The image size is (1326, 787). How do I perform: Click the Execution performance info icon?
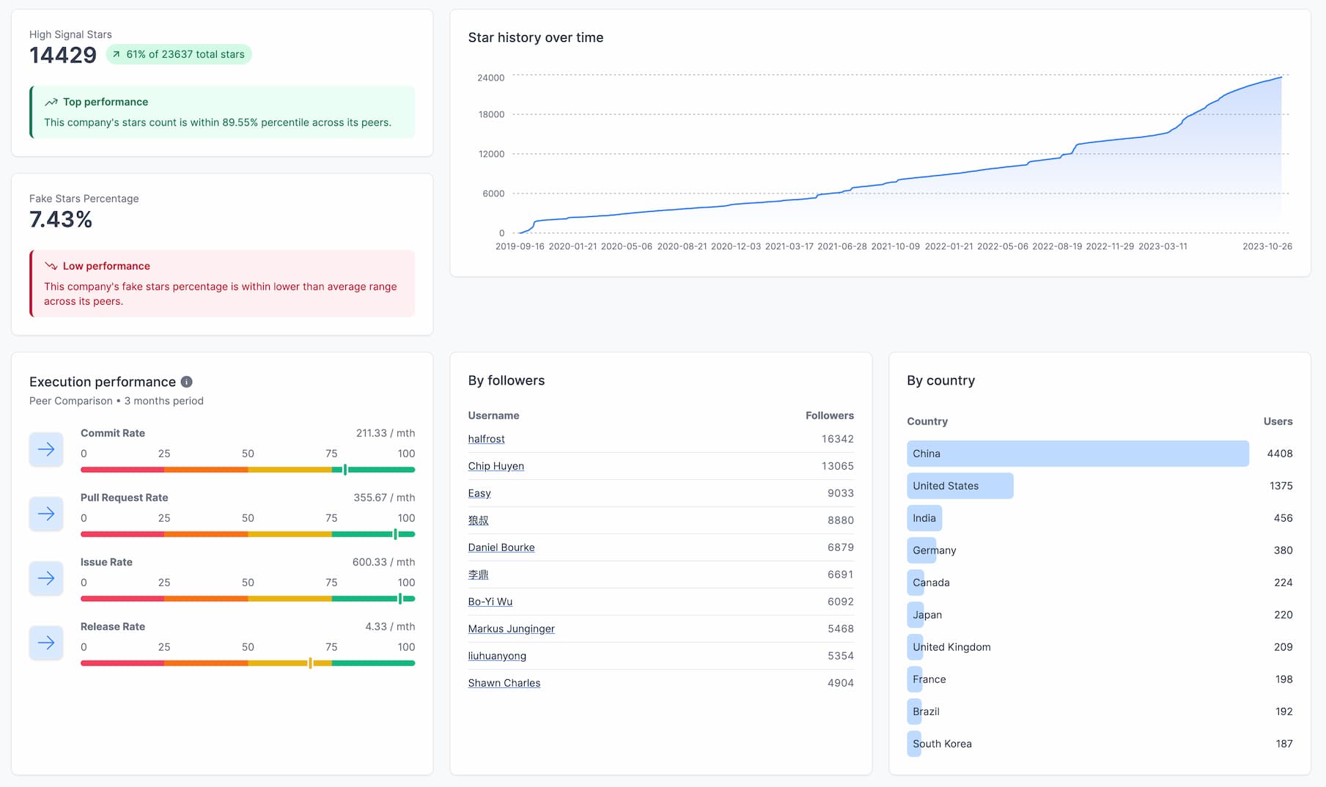pos(186,381)
